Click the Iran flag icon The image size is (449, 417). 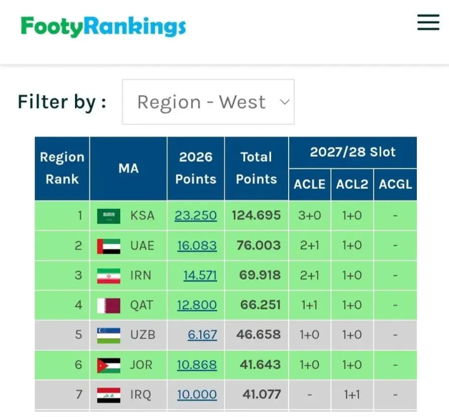tap(109, 276)
